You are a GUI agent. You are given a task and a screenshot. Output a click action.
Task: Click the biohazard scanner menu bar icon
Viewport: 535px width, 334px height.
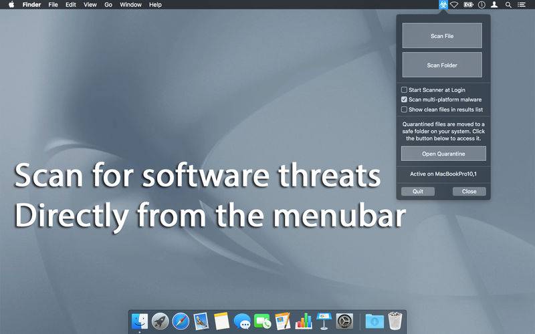tap(443, 5)
